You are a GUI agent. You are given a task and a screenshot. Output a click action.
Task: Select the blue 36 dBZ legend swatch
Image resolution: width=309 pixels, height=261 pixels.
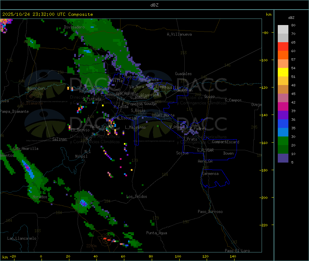pos(283,123)
